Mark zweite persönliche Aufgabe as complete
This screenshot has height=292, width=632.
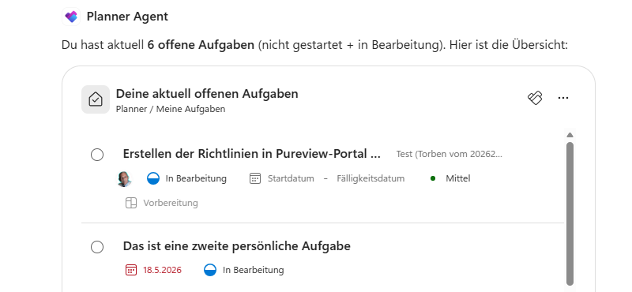pos(97,247)
